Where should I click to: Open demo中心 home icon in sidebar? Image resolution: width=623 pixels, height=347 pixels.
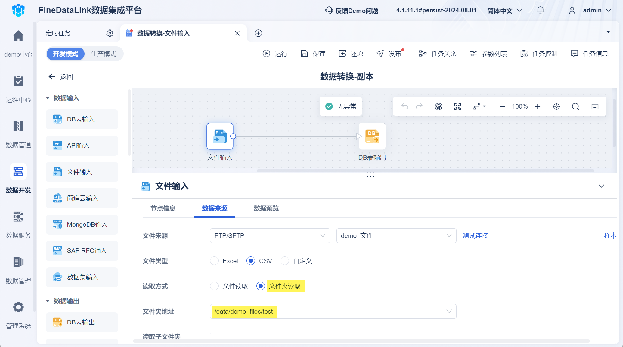(18, 36)
